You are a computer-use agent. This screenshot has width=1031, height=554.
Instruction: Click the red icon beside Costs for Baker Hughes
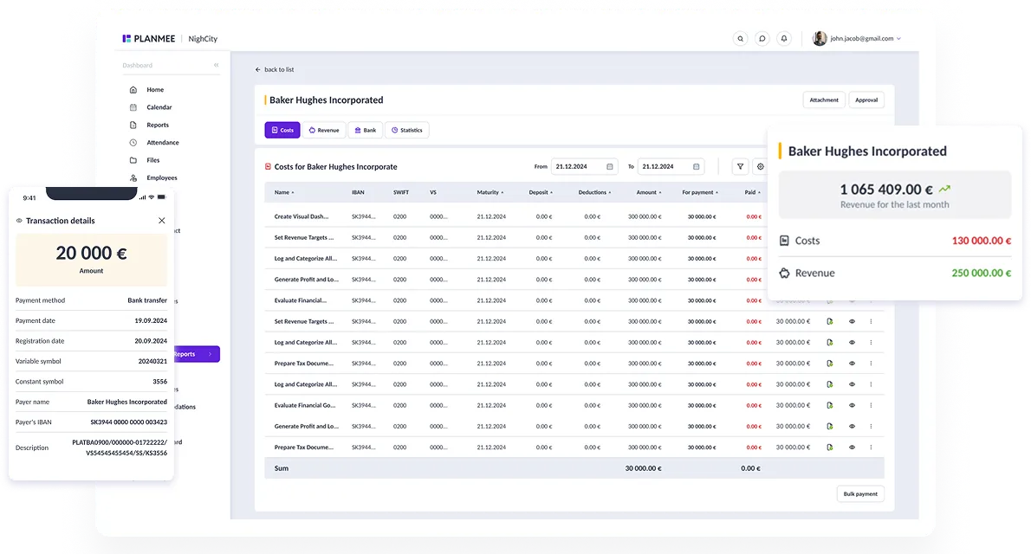[268, 167]
